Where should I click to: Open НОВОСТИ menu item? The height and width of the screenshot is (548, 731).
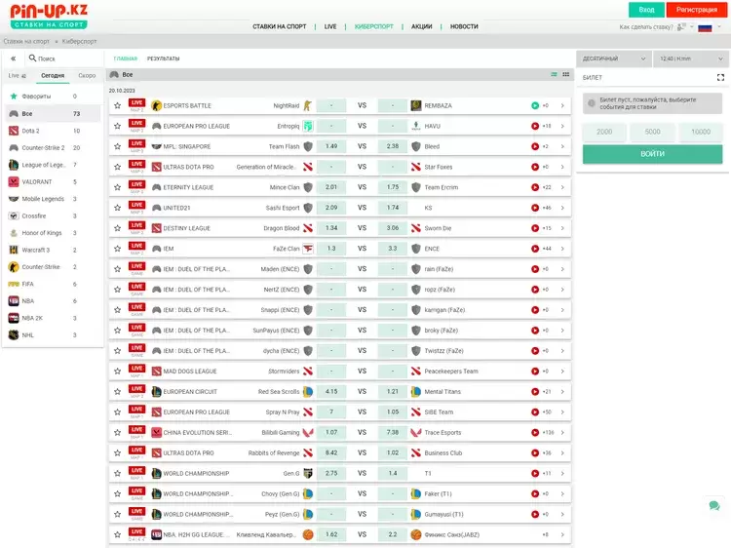pyautogui.click(x=464, y=26)
